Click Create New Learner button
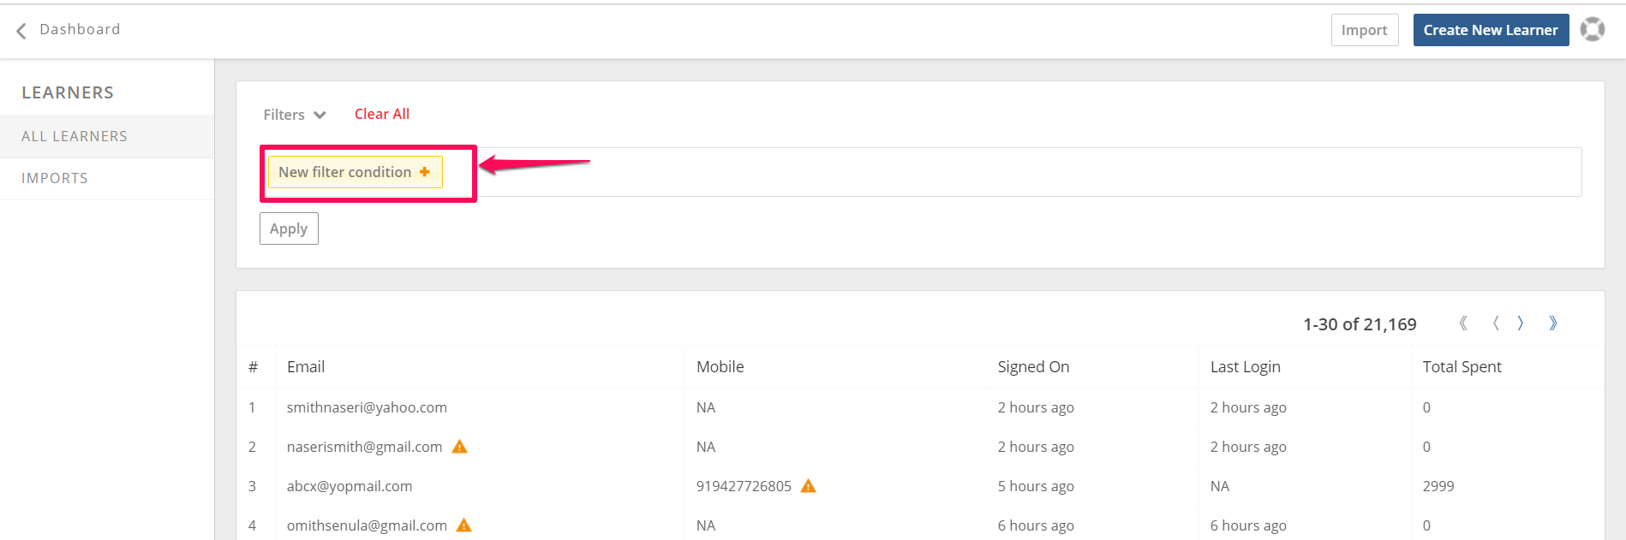 [1491, 30]
